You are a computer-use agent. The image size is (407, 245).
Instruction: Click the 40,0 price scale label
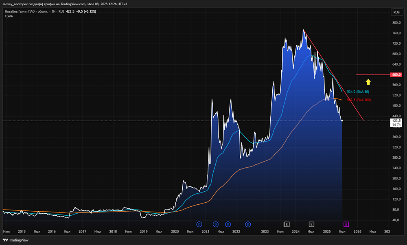pos(396,220)
